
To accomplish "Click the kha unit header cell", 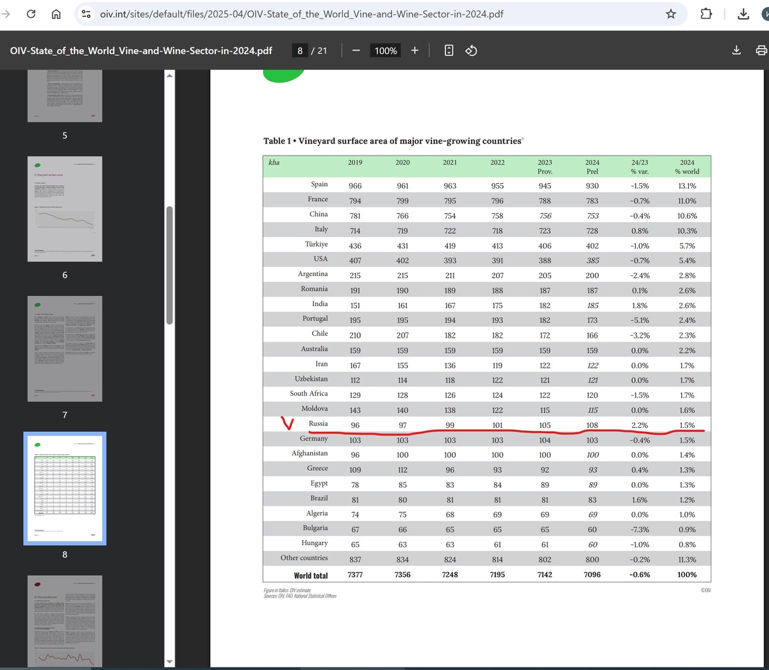I will 274,163.
